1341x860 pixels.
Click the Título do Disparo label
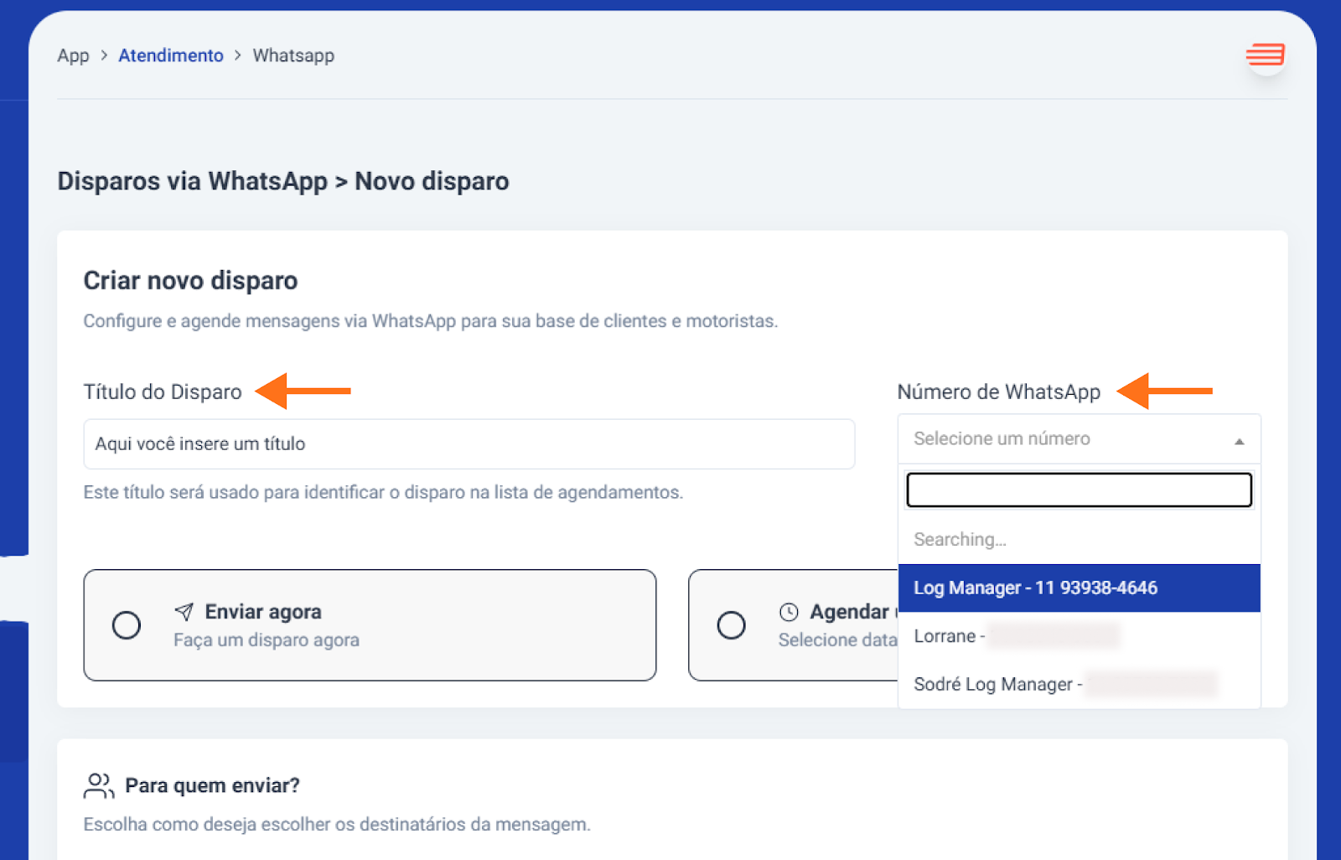coord(163,391)
